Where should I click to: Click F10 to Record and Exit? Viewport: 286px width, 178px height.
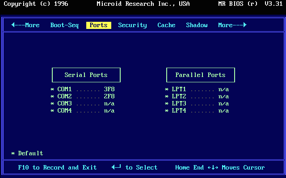pos(57,167)
